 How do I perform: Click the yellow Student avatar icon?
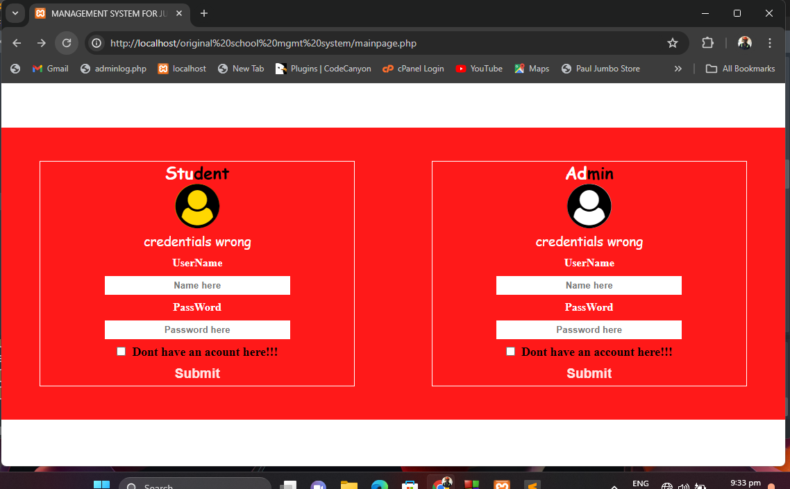point(197,206)
